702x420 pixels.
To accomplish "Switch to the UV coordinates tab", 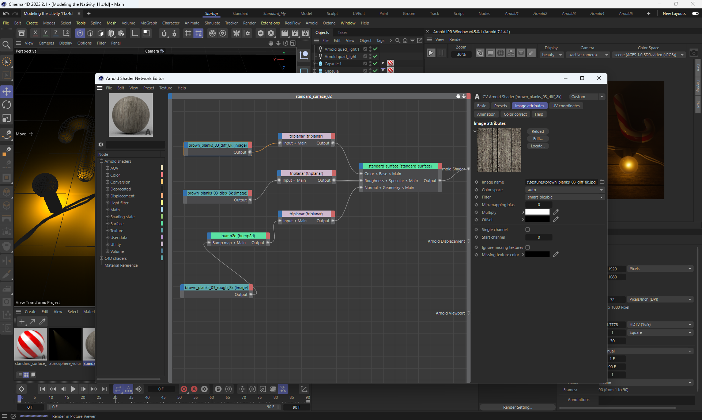I will (x=566, y=106).
